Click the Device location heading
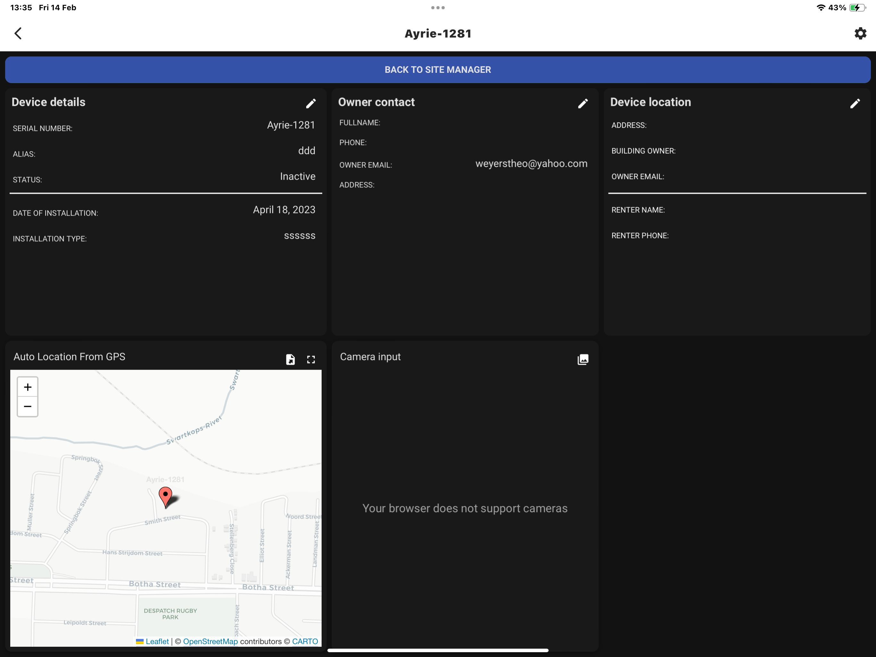This screenshot has width=876, height=657. tap(650, 102)
